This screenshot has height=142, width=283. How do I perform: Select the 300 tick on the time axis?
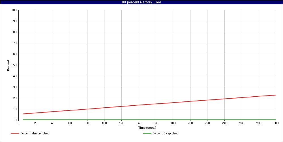point(276,123)
